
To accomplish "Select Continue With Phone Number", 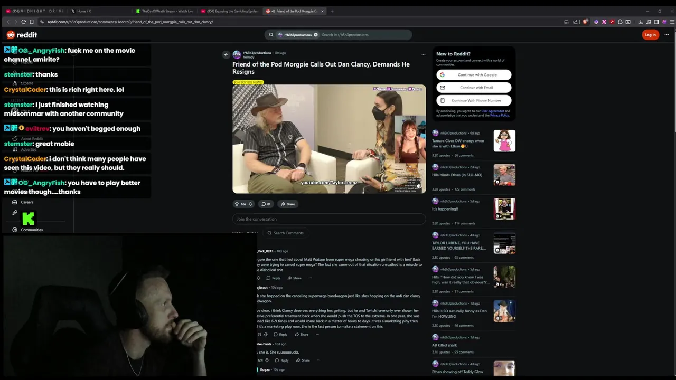I will pyautogui.click(x=474, y=100).
